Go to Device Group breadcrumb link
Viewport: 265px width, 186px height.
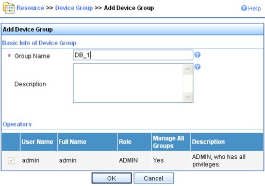click(x=74, y=8)
